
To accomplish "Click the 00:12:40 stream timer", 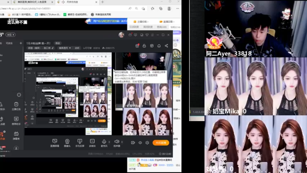I will coord(165,154).
